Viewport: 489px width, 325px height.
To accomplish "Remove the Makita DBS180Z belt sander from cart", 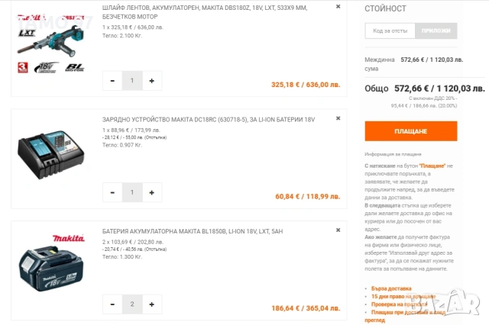I will point(338,6).
